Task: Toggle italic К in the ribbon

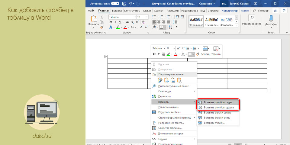Action: click(116, 22)
